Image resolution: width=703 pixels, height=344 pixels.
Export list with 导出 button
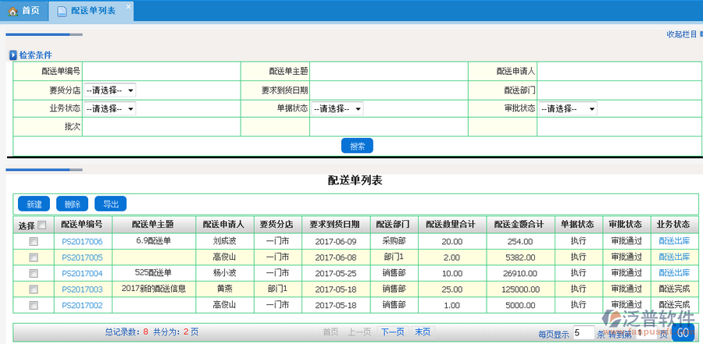(x=110, y=204)
